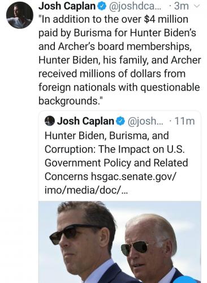The height and width of the screenshot is (283, 207).
Task: Follow the hsgac.senate.gov link
Action: (134, 177)
